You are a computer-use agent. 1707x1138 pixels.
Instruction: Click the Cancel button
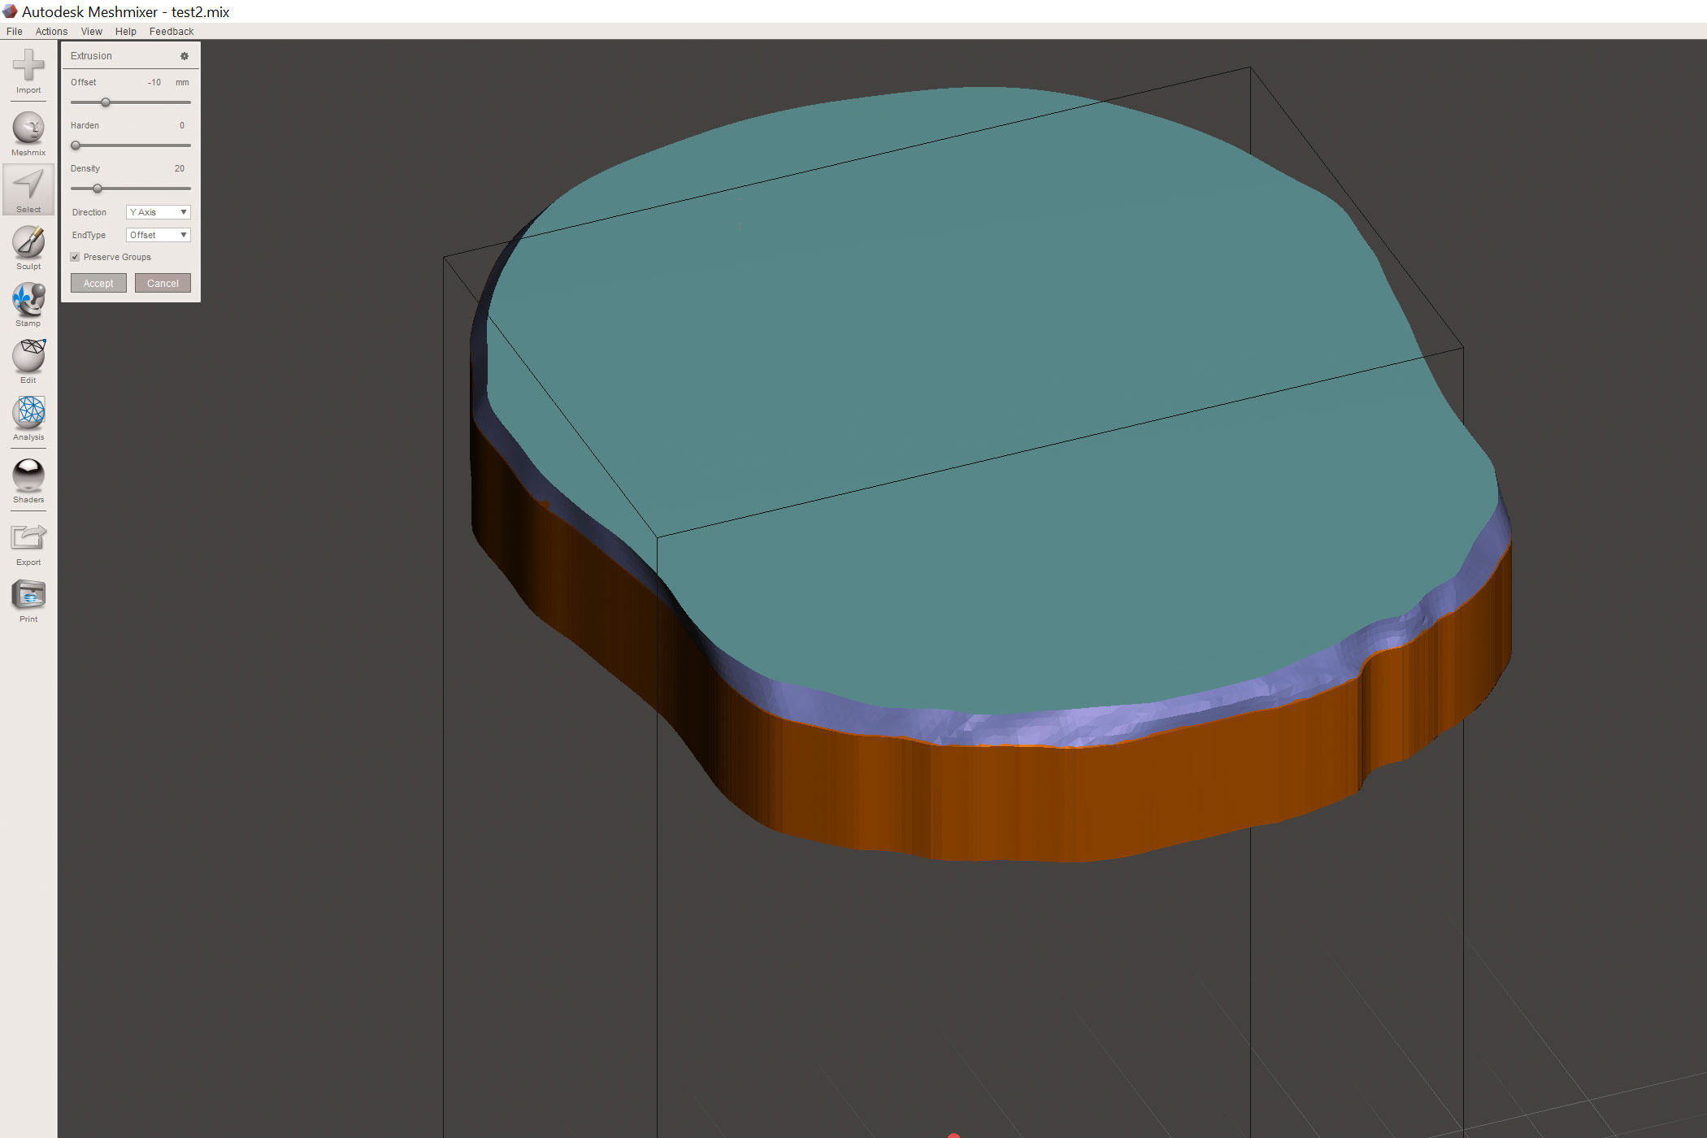click(x=163, y=283)
